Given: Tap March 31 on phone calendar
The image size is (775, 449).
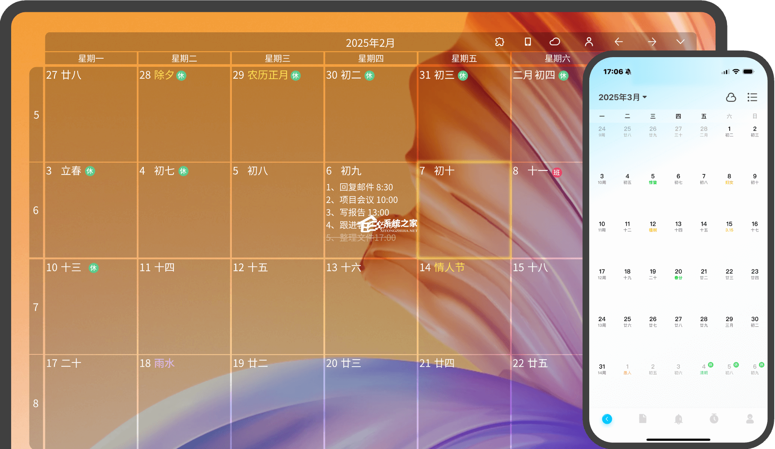Looking at the screenshot, I should 602,369.
